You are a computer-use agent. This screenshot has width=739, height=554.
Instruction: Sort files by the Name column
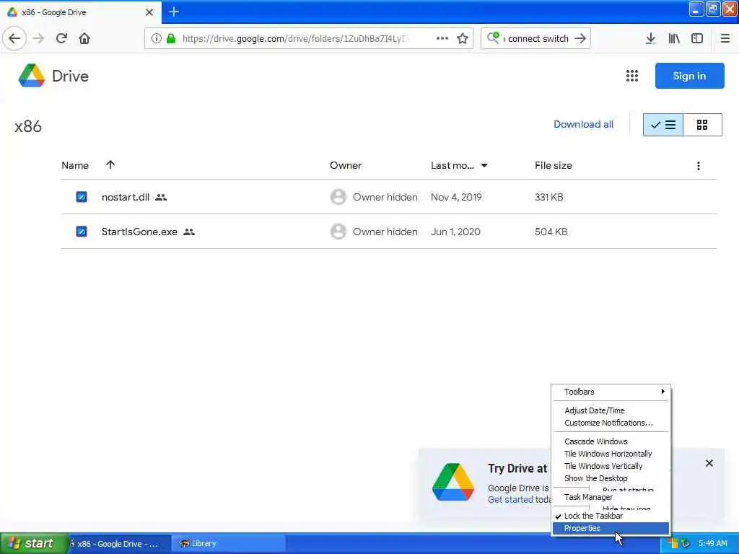(x=75, y=165)
